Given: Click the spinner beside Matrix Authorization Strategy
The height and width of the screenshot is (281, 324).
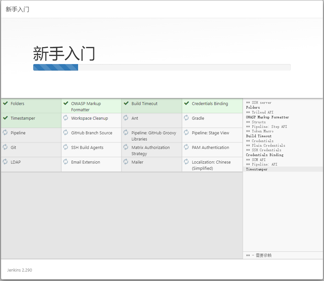Looking at the screenshot, I should click(126, 147).
